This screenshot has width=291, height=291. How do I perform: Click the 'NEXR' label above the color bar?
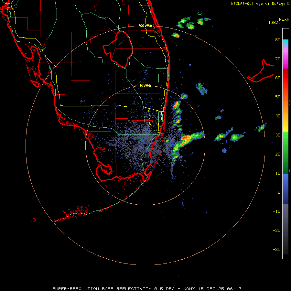(284, 19)
